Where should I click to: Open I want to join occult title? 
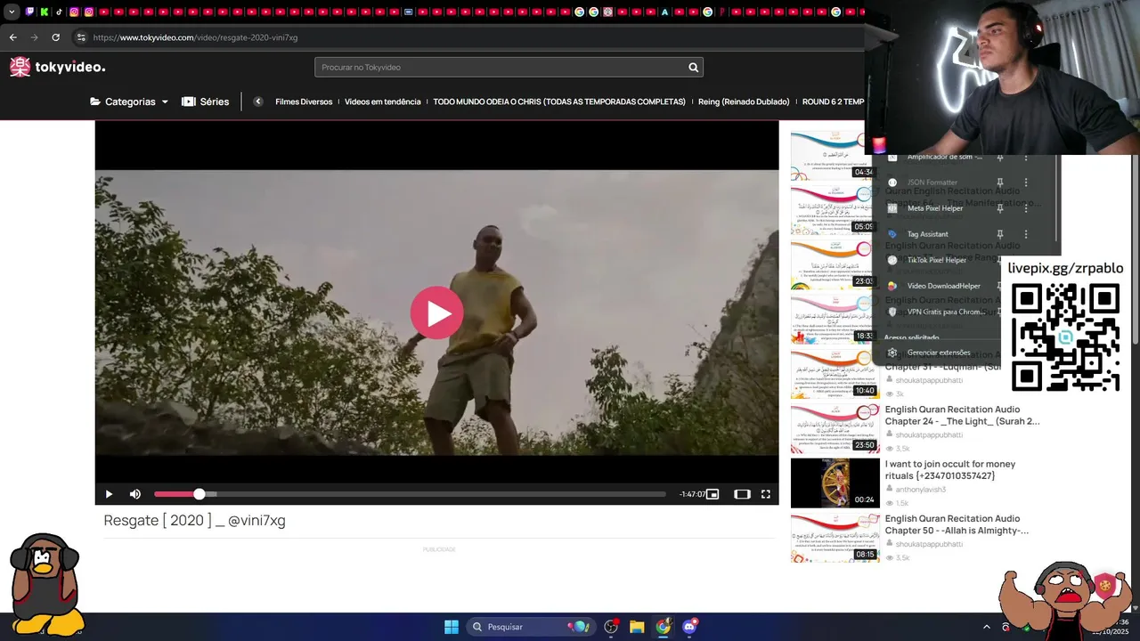tap(950, 470)
